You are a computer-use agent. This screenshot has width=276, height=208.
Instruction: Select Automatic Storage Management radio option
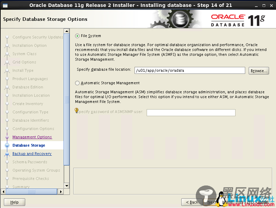pyautogui.click(x=77, y=83)
